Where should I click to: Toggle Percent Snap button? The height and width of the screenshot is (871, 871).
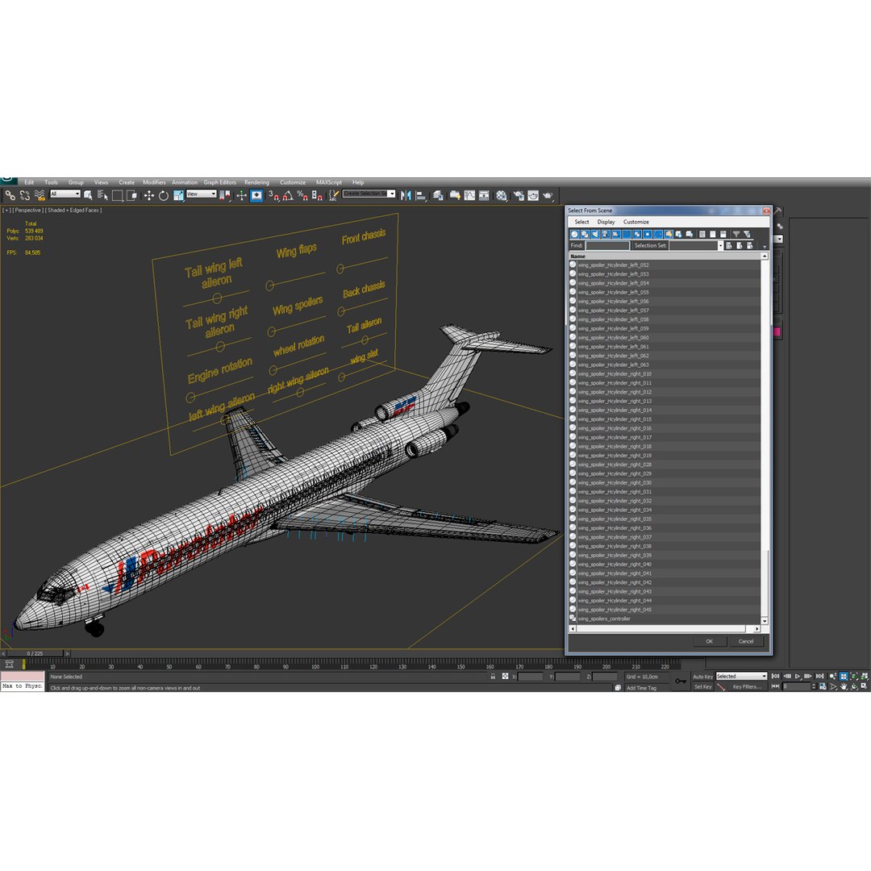302,195
